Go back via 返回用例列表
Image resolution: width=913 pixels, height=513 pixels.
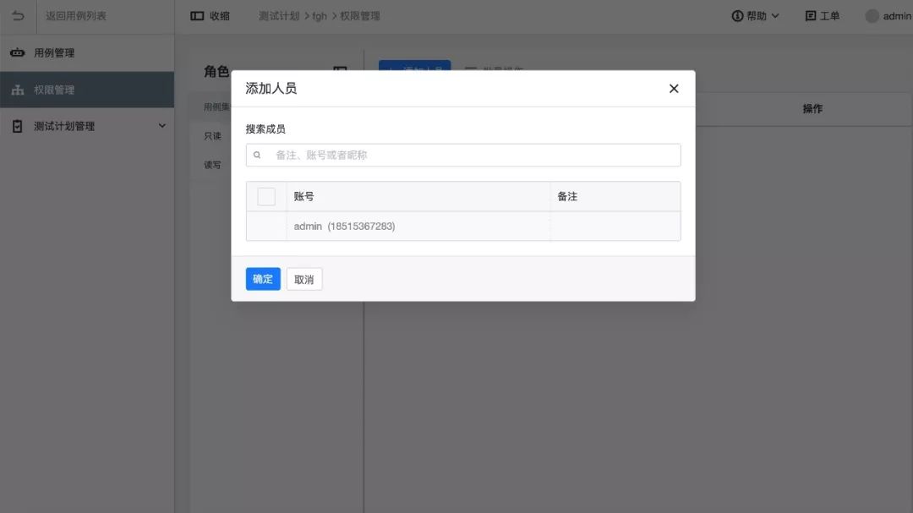(76, 16)
